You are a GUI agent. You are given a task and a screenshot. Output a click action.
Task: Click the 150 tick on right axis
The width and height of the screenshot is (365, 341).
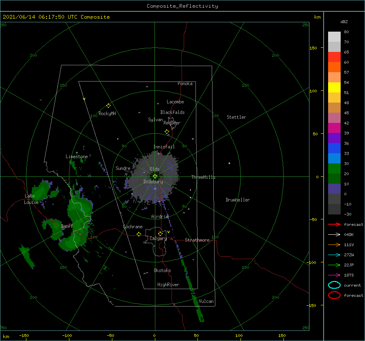(x=313, y=48)
